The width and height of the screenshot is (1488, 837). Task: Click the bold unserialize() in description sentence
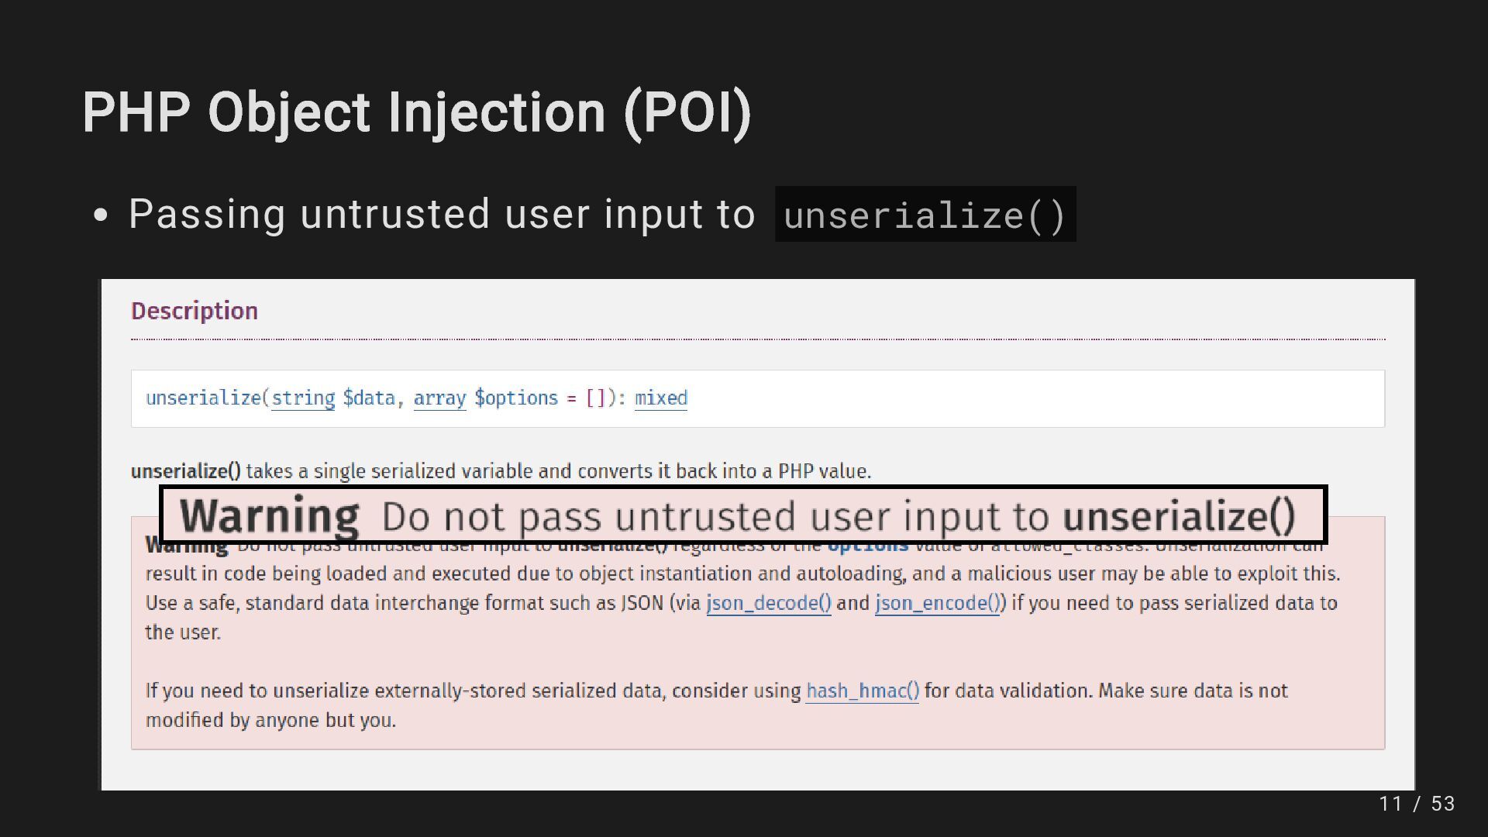point(186,471)
